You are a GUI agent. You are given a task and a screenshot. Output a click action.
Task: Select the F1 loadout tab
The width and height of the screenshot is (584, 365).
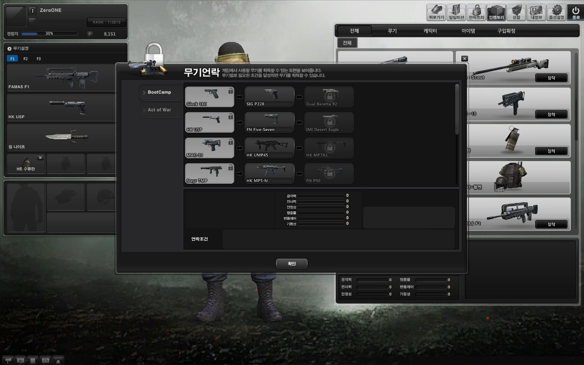tap(12, 59)
